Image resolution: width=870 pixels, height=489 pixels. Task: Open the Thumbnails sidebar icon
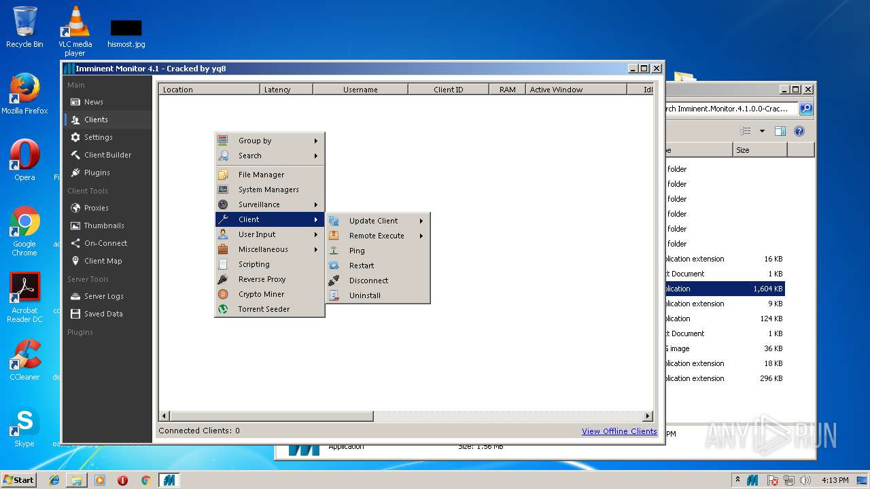(x=75, y=225)
